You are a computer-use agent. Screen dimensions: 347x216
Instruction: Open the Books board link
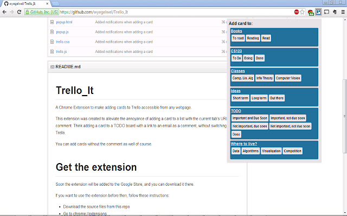point(236,31)
